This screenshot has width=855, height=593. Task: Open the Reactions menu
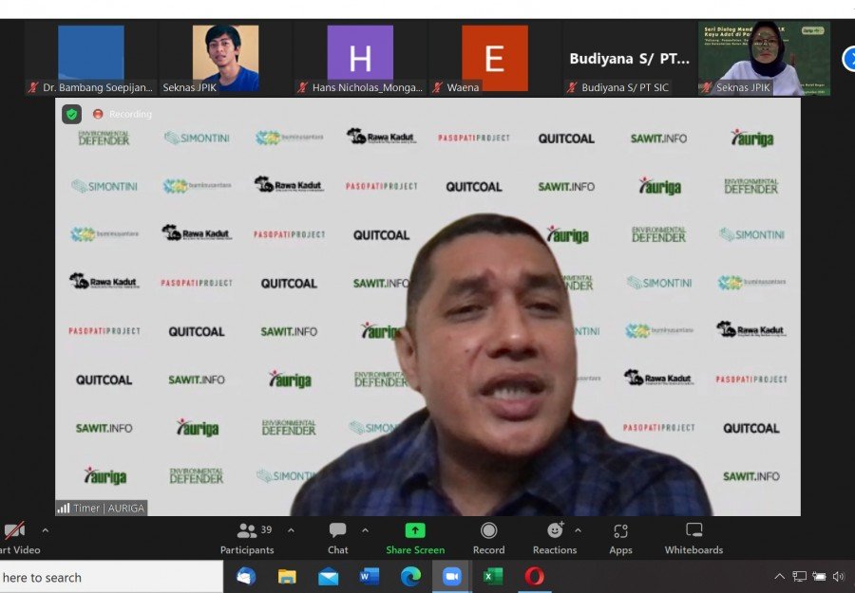[555, 538]
